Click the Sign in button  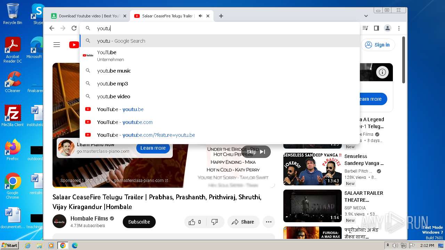coord(378,45)
